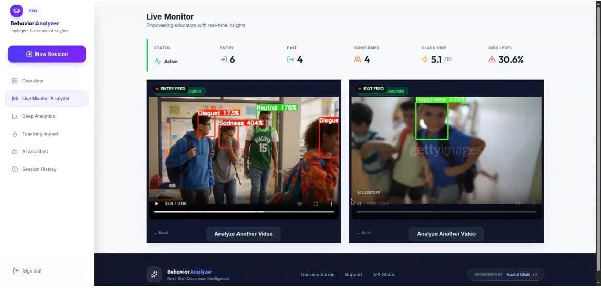
Task: Open more options on the entry feed video
Action: point(331,204)
